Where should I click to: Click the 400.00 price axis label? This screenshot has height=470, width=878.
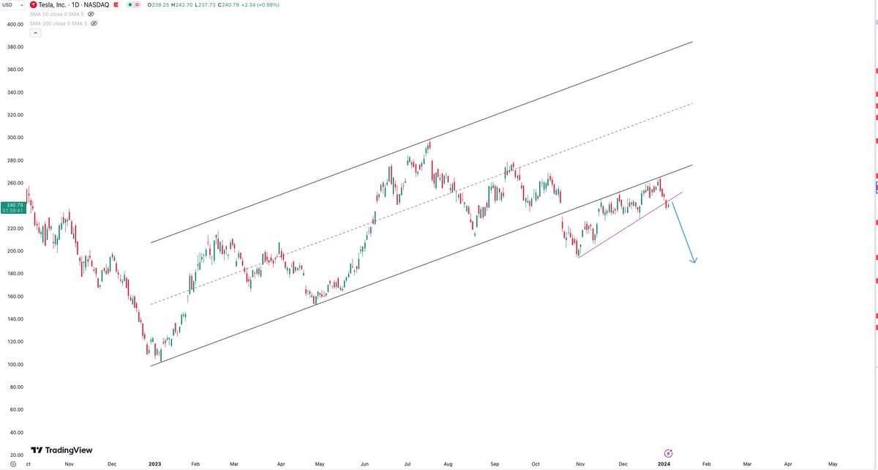click(15, 24)
